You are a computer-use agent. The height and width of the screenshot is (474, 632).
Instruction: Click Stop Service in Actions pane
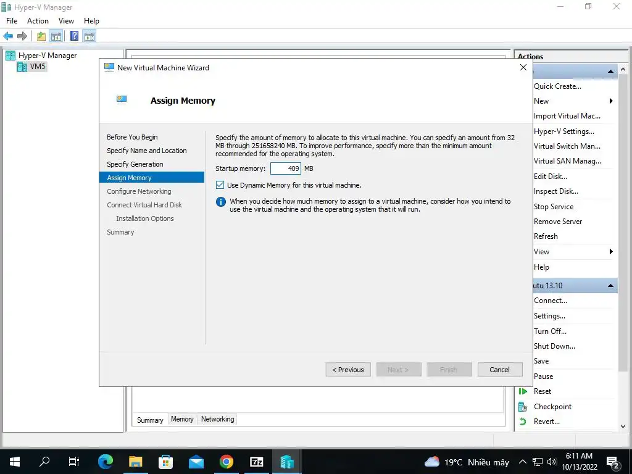(x=554, y=207)
